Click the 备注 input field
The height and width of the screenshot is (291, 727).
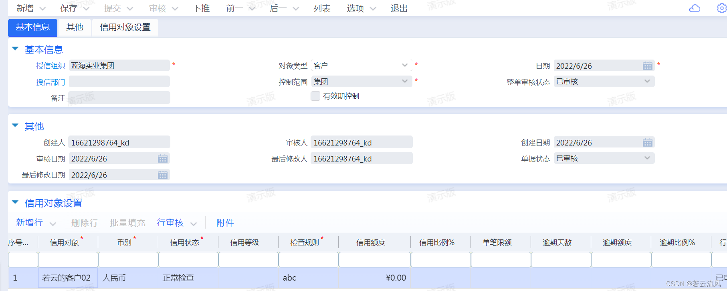(x=119, y=98)
